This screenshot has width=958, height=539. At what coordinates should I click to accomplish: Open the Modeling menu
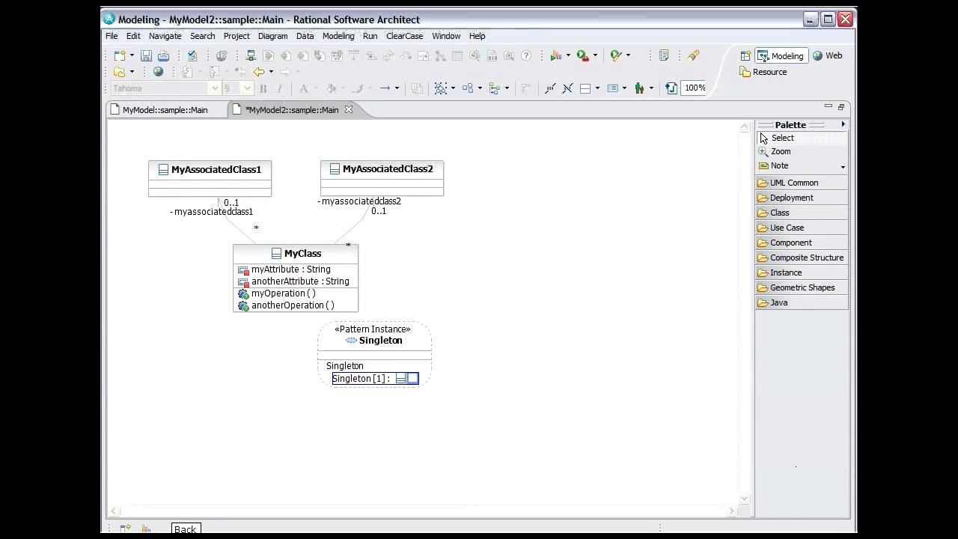tap(338, 36)
